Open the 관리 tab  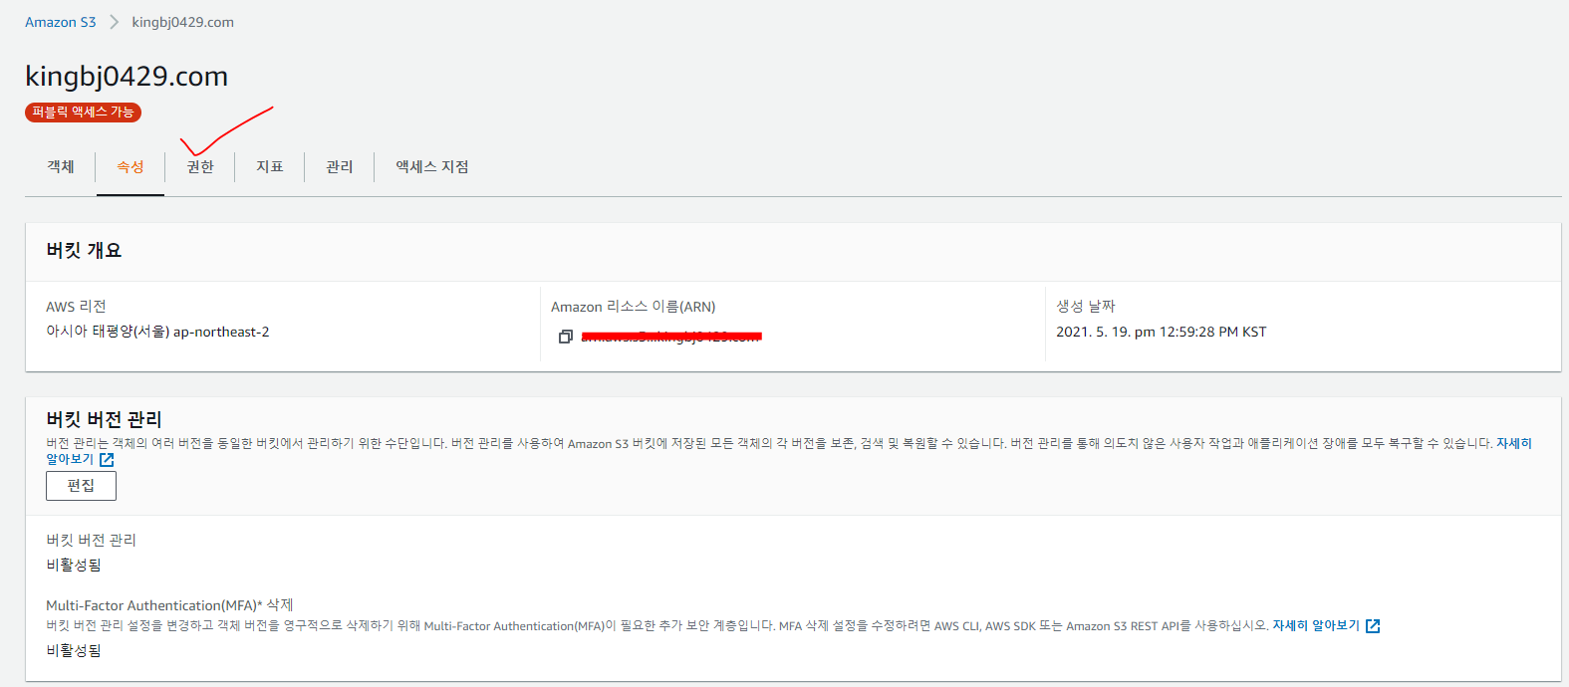click(x=340, y=166)
